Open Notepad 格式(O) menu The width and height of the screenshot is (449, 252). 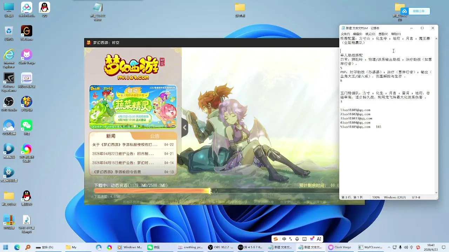[370, 34]
